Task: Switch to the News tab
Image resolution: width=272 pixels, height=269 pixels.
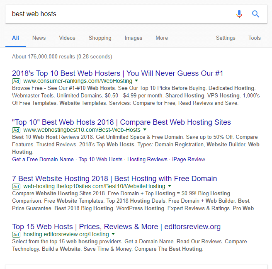Action: [x=39, y=38]
